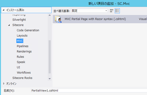Viewport: 147px width, 95px height.
Task: Open the Rules category
Action: coord(20,57)
